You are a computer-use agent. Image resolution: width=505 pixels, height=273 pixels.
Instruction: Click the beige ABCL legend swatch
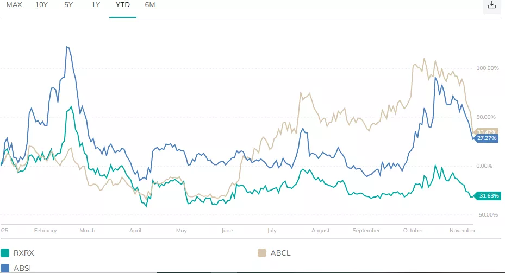pyautogui.click(x=262, y=252)
